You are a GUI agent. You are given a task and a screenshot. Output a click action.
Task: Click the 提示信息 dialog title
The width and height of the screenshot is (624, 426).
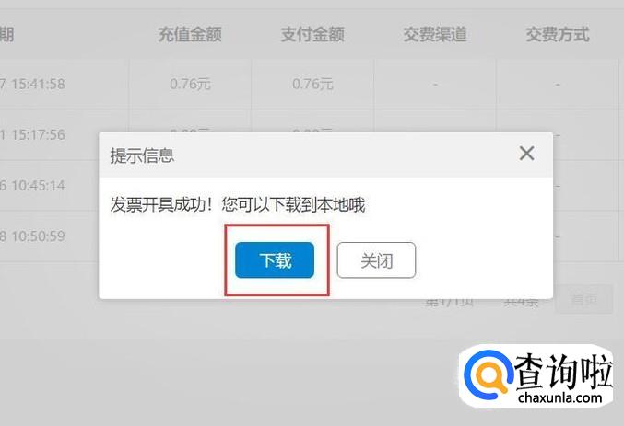(142, 155)
